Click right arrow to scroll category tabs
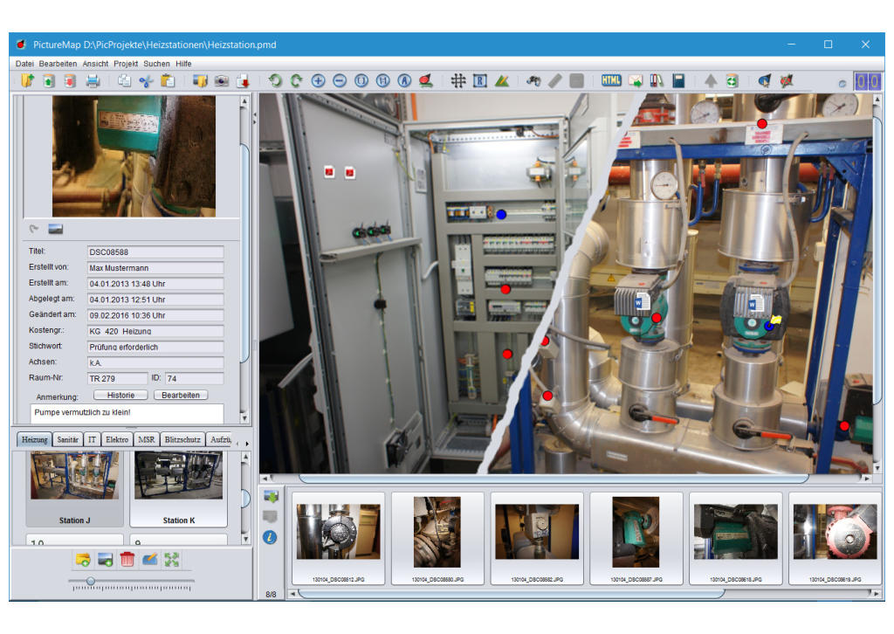This screenshot has height=634, width=894. (247, 443)
